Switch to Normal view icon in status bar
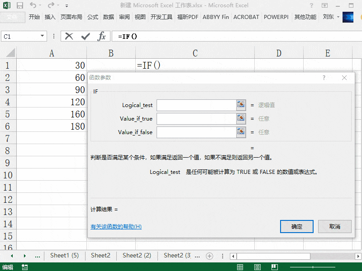 click(x=240, y=266)
